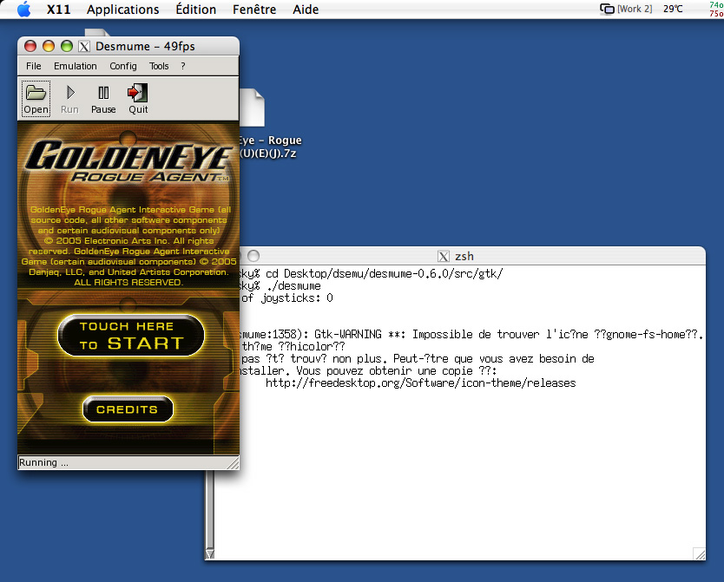Open the File menu in Desmume
724x582 pixels.
33,66
